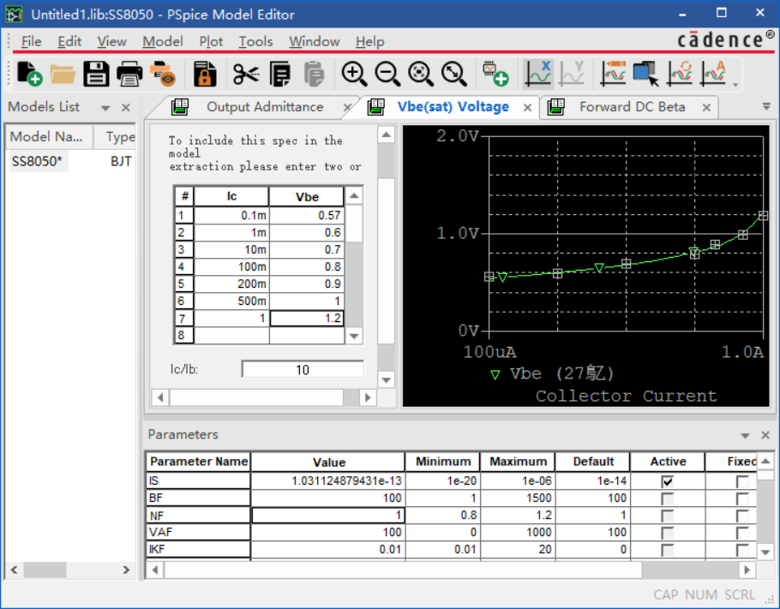The width and height of the screenshot is (780, 609).
Task: Open the Parameters panel dropdown arrow
Action: pyautogui.click(x=745, y=435)
